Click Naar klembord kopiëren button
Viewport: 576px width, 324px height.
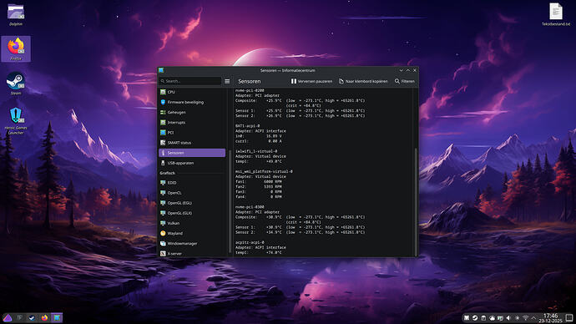(363, 81)
